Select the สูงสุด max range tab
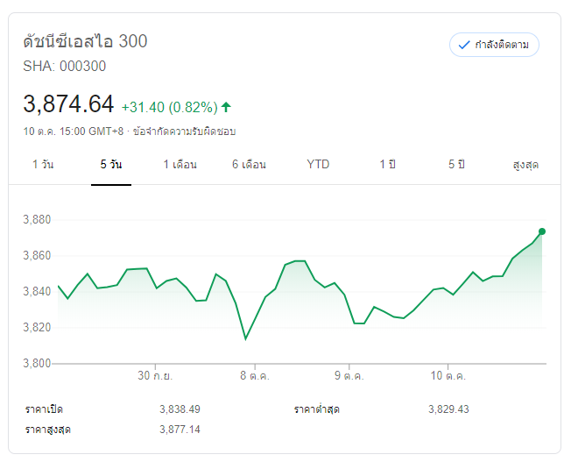Image resolution: width=564 pixels, height=469 pixels. (x=525, y=165)
